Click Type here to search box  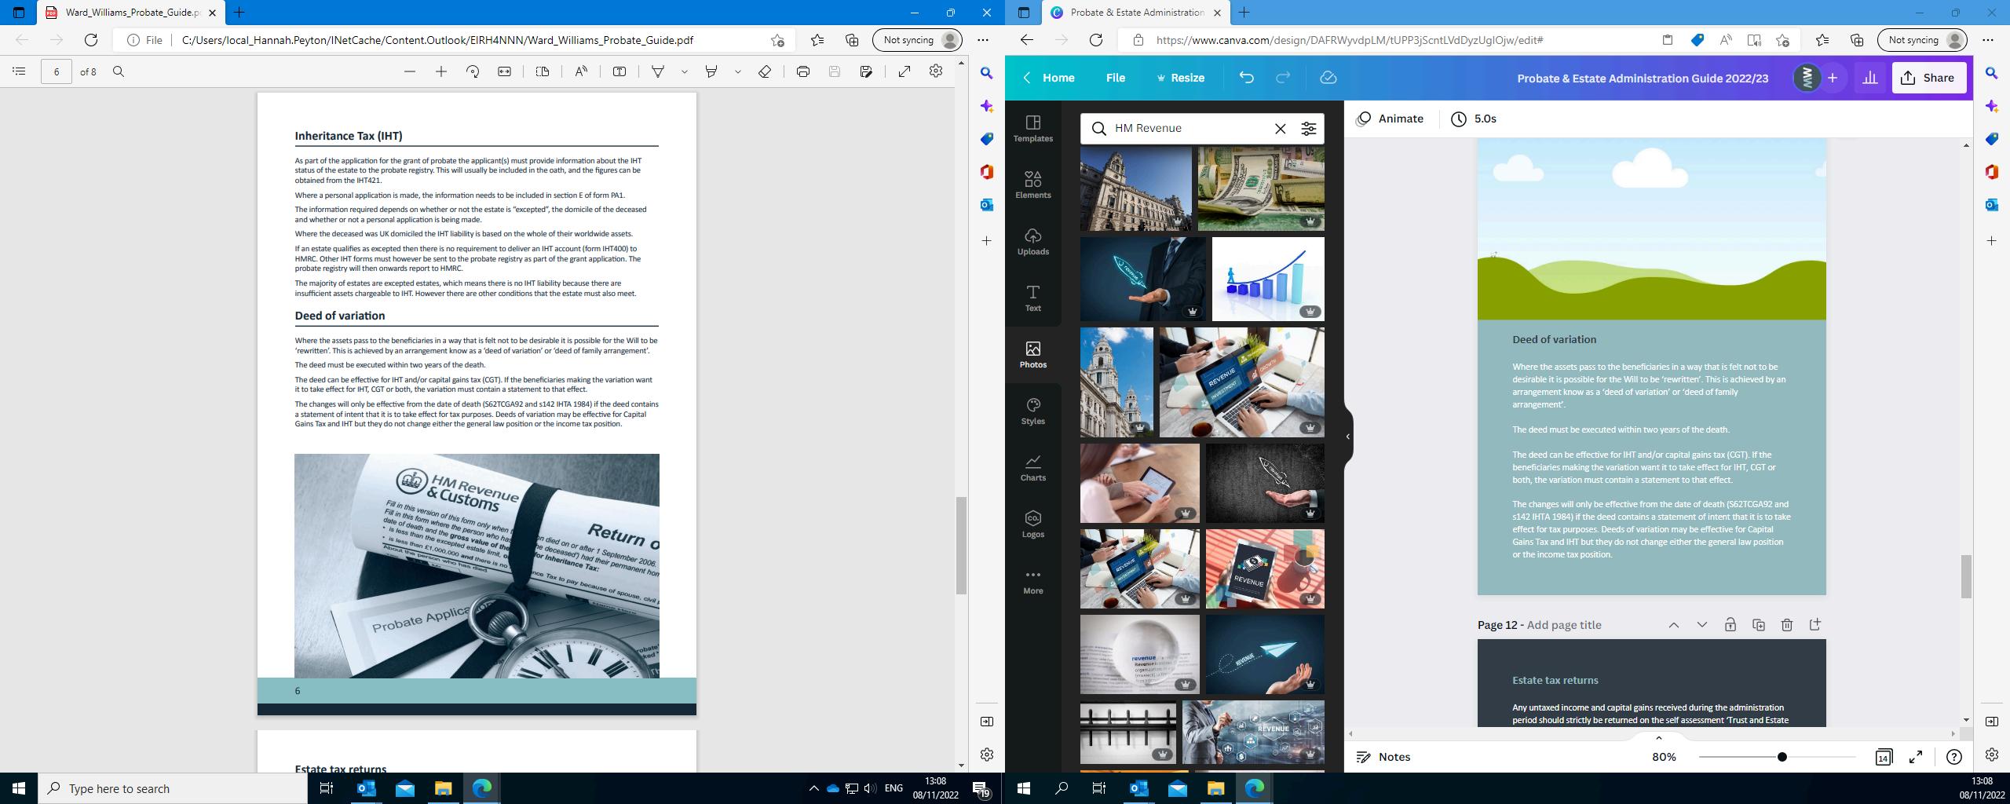[173, 788]
